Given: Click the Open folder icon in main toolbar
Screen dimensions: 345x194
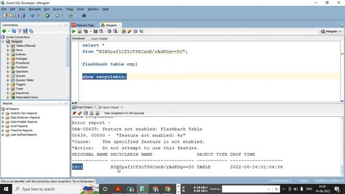Looking at the screenshot, I should pyautogui.click(x=11, y=16).
